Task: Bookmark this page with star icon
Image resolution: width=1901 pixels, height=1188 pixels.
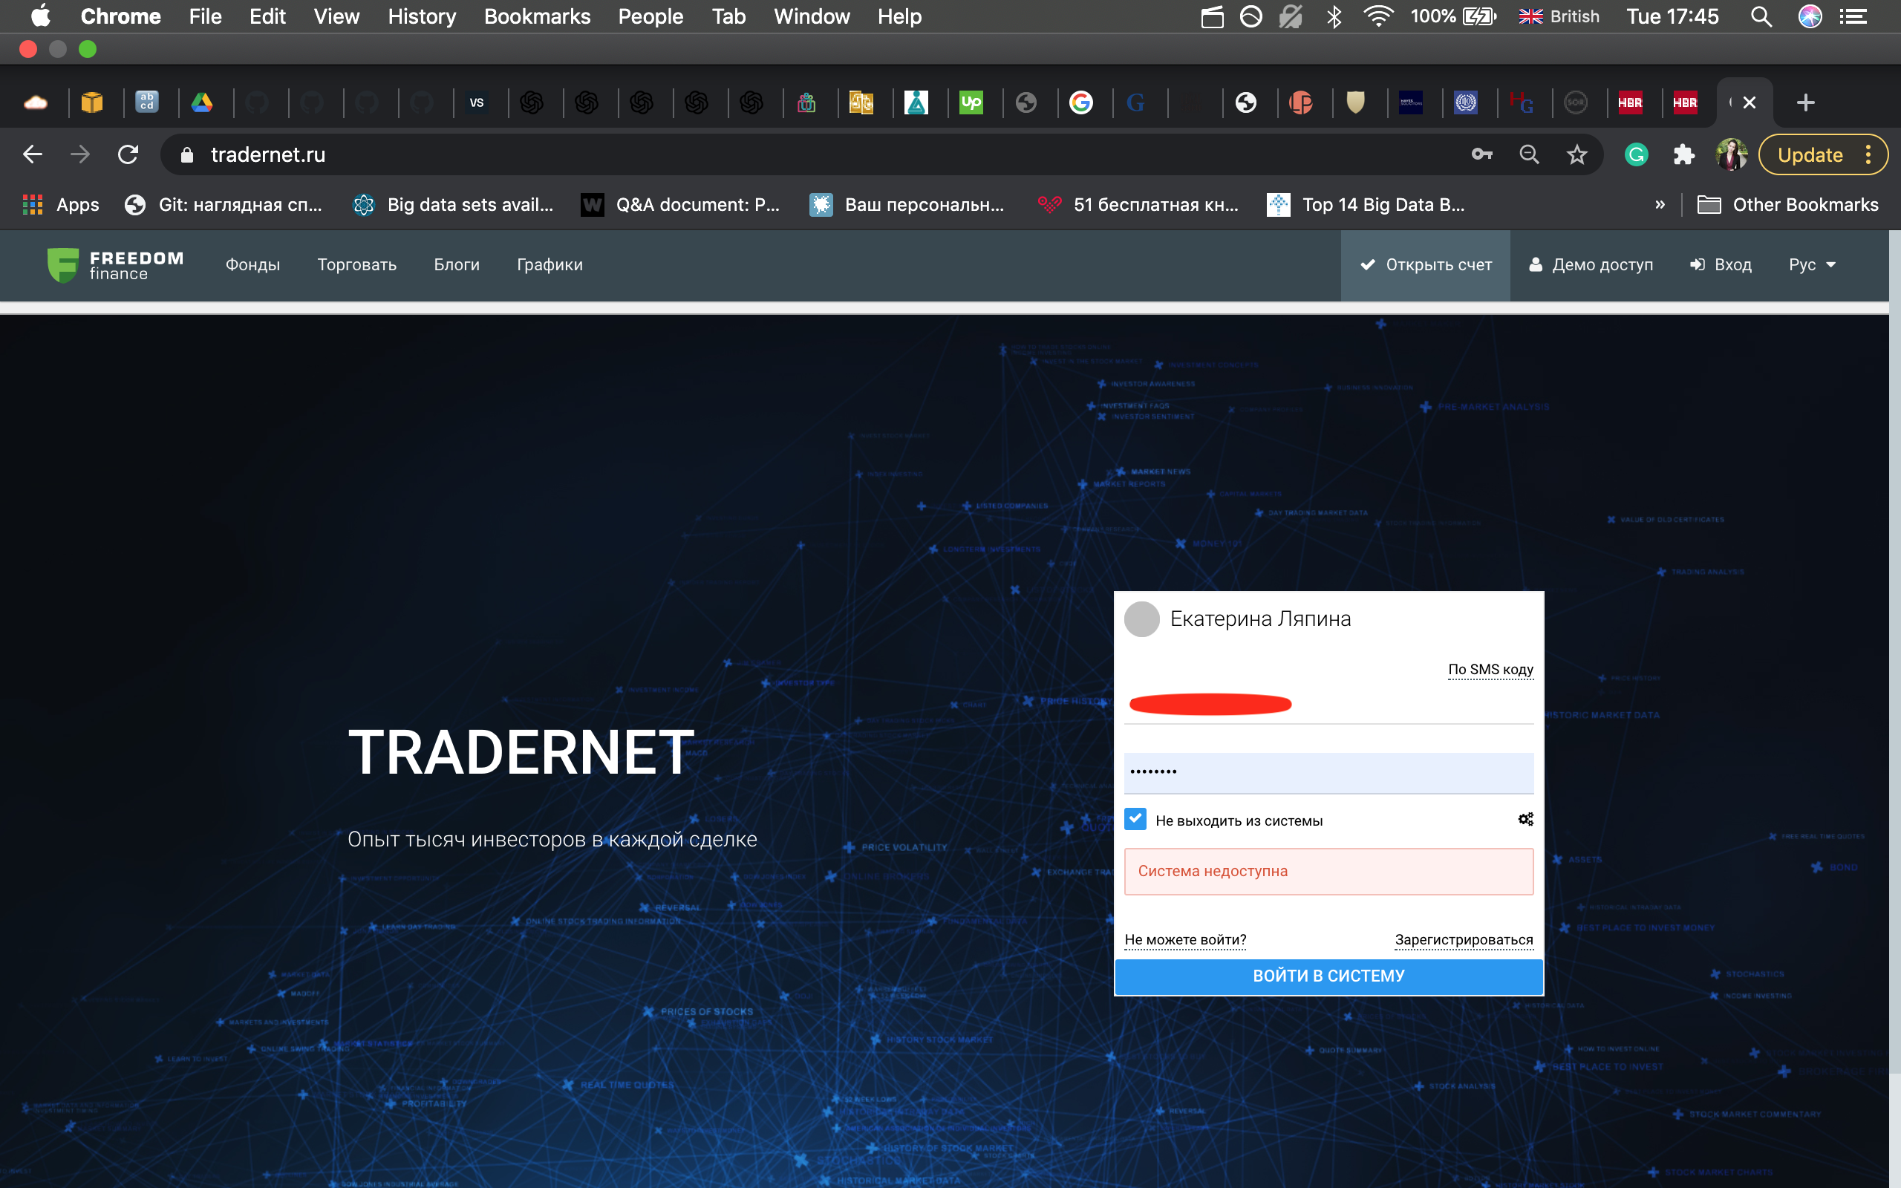Action: (1576, 154)
